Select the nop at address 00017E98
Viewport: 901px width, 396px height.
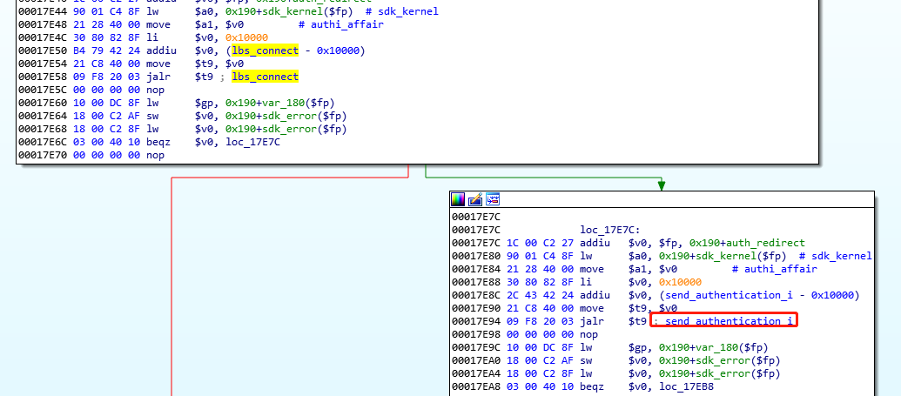pyautogui.click(x=589, y=334)
